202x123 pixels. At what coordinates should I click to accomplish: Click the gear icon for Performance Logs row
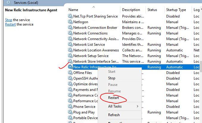click(x=70, y=101)
